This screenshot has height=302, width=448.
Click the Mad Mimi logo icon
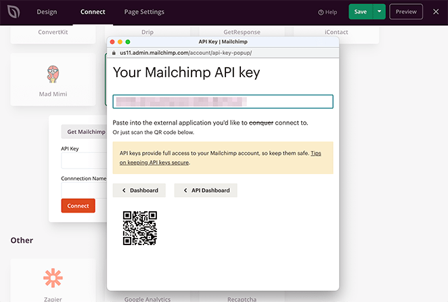point(53,74)
